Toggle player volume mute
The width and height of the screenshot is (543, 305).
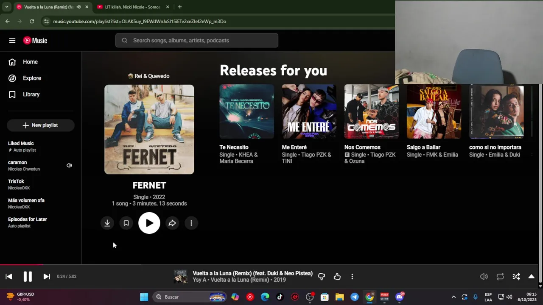[484, 277]
